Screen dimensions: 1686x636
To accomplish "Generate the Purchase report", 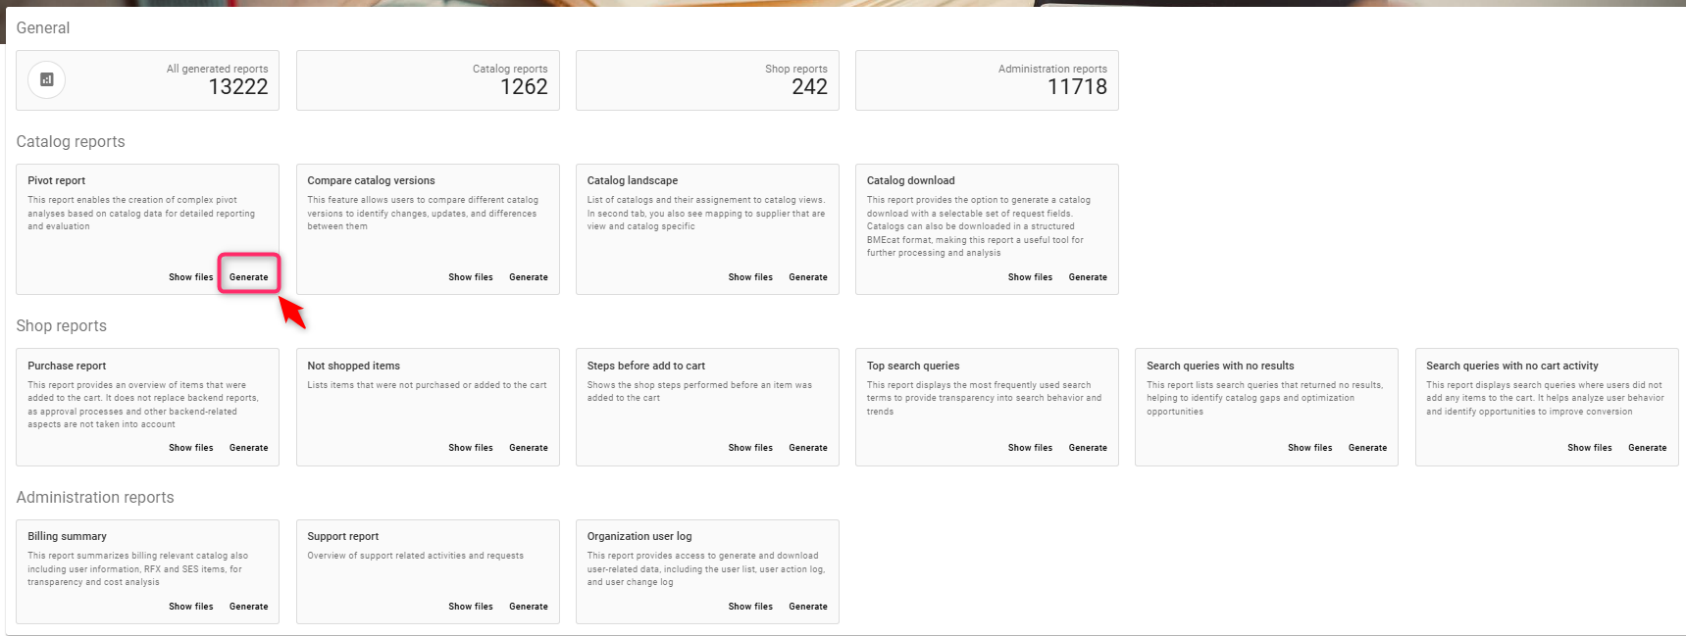I will 248,448.
